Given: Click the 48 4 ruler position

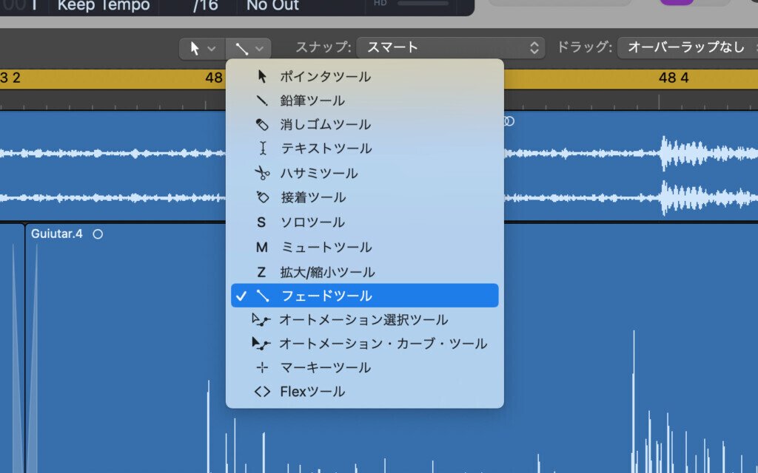Looking at the screenshot, I should (x=674, y=77).
